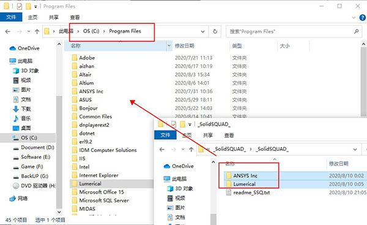Select Software (E:) drive in navigation pane

pyautogui.click(x=32, y=157)
